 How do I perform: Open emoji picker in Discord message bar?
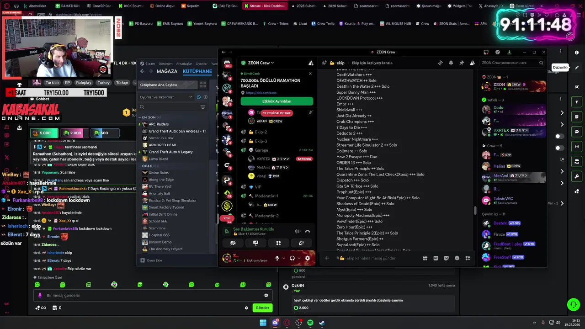tap(457, 258)
